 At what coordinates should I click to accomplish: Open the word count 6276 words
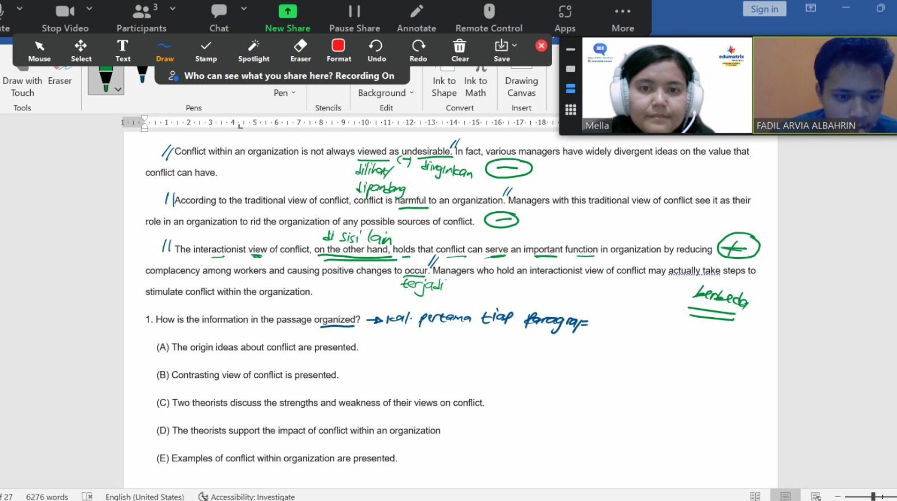pyautogui.click(x=47, y=497)
